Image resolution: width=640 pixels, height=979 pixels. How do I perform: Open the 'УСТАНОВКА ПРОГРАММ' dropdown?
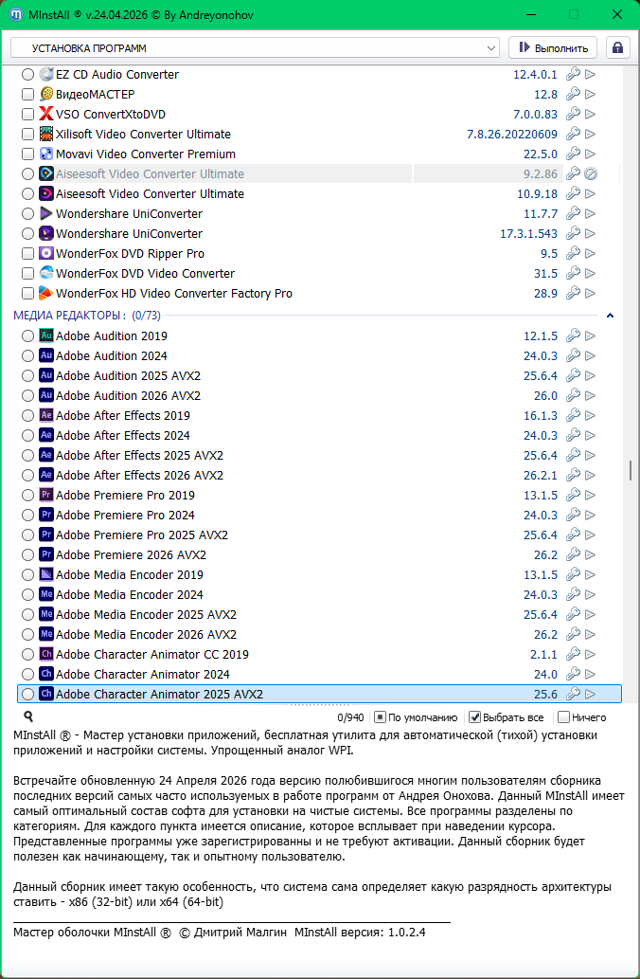tap(256, 47)
